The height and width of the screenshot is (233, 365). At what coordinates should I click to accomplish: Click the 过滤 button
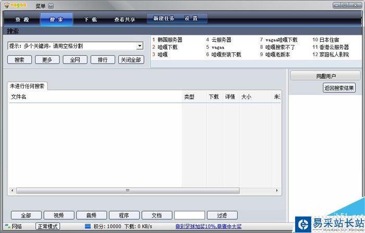(222, 215)
